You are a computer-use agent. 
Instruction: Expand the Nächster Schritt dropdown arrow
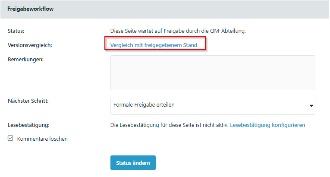[311, 106]
